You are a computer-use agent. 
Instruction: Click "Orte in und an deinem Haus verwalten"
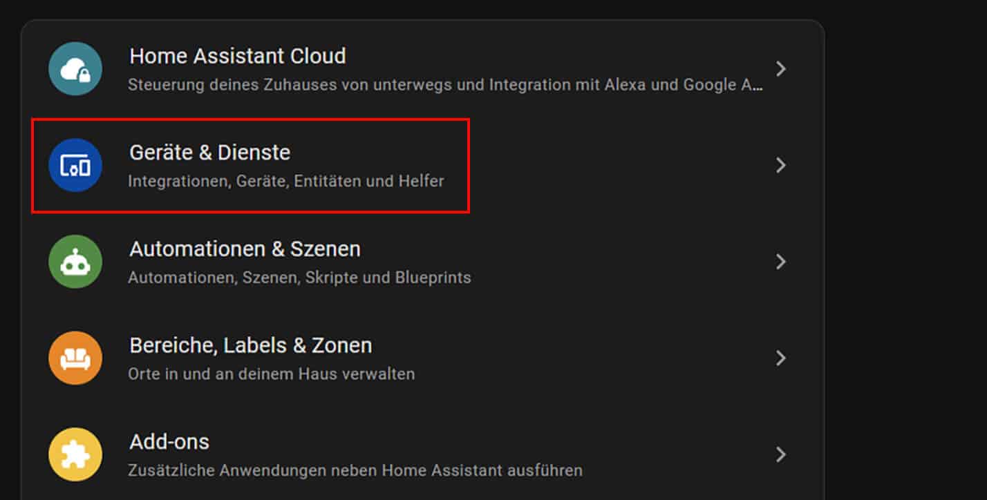coord(272,374)
